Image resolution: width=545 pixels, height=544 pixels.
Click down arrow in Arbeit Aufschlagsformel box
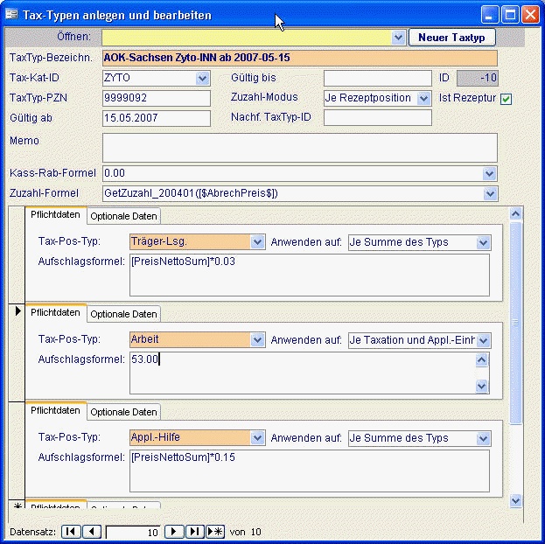481,386
